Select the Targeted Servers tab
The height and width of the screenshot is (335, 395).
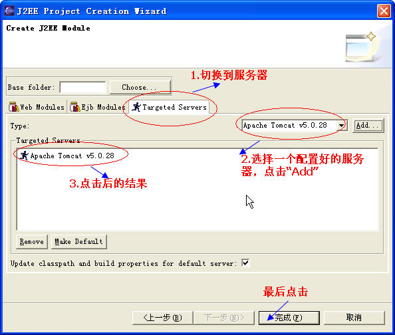(x=170, y=107)
